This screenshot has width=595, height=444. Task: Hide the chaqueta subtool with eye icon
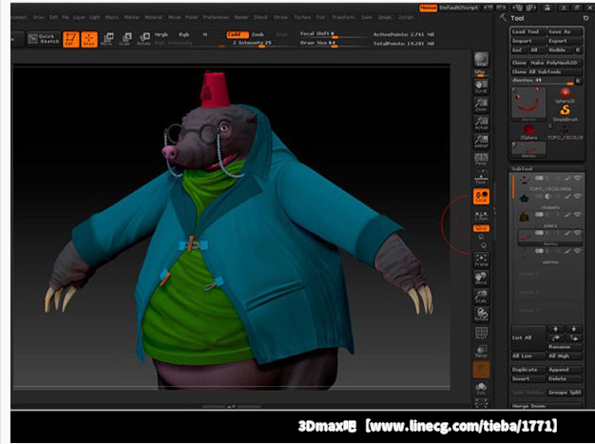(577, 196)
